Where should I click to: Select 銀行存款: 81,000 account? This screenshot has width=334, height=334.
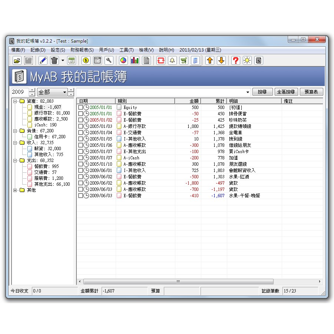[x=52, y=113]
